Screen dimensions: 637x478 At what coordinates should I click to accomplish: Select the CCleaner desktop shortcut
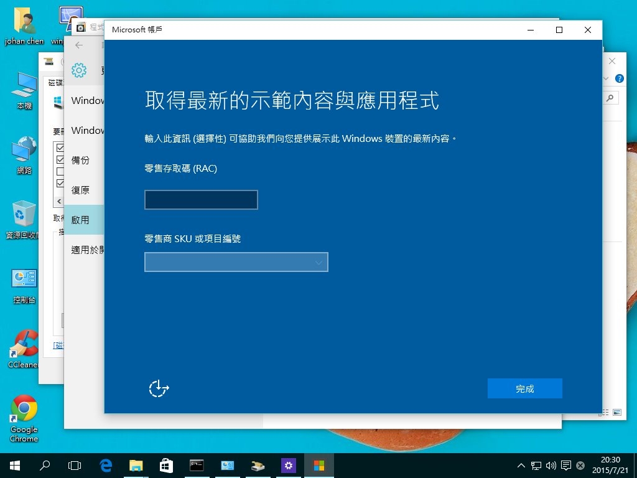[x=23, y=350]
